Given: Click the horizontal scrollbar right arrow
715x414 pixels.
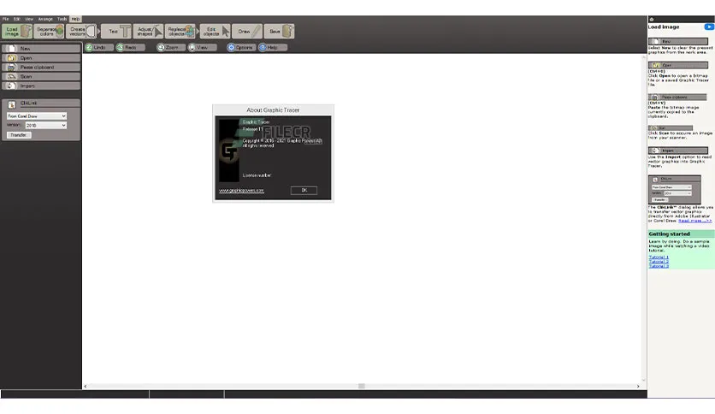Looking at the screenshot, I should (x=638, y=386).
